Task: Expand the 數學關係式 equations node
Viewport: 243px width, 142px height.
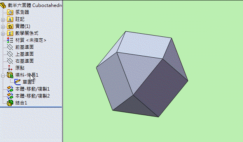Action: (x=3, y=34)
